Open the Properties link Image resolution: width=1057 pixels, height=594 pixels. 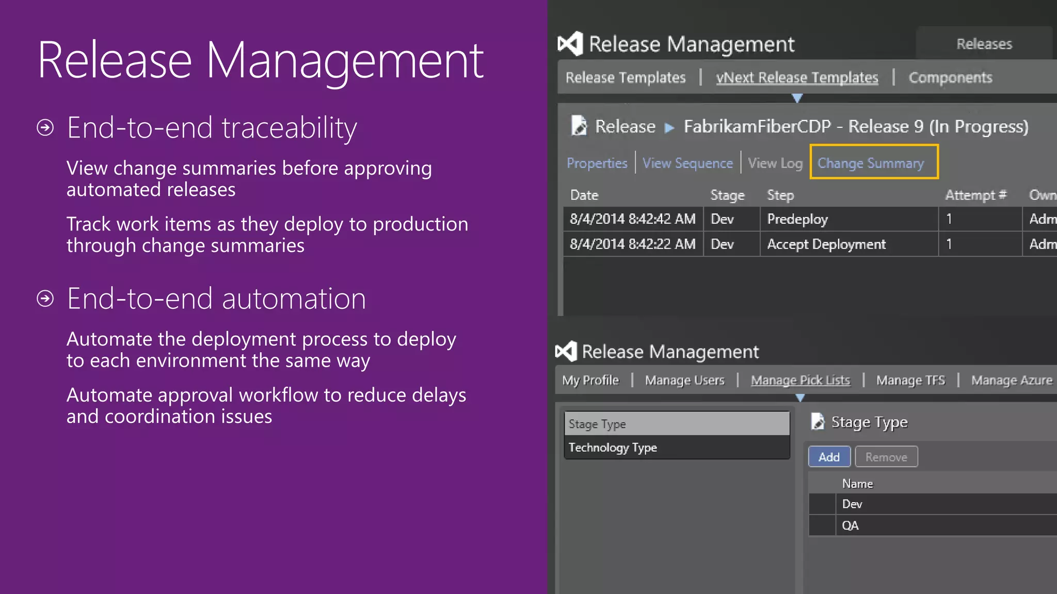tap(597, 163)
